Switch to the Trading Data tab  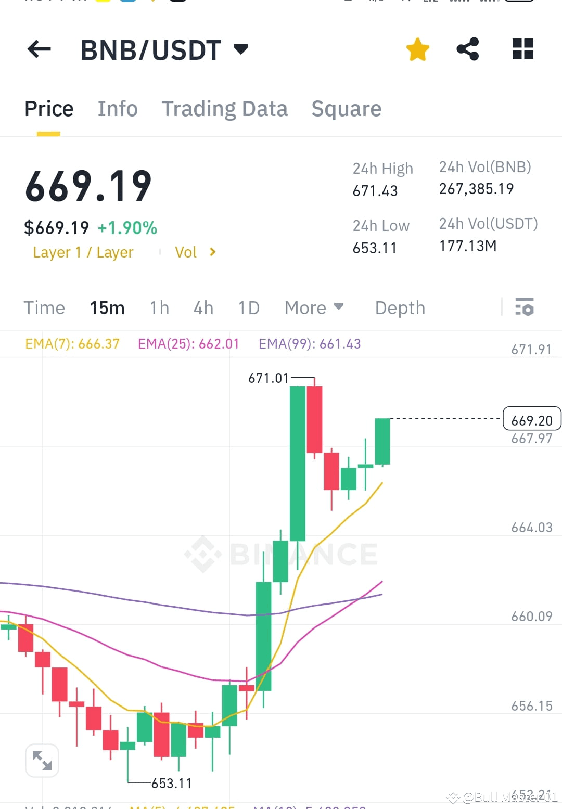click(x=225, y=109)
